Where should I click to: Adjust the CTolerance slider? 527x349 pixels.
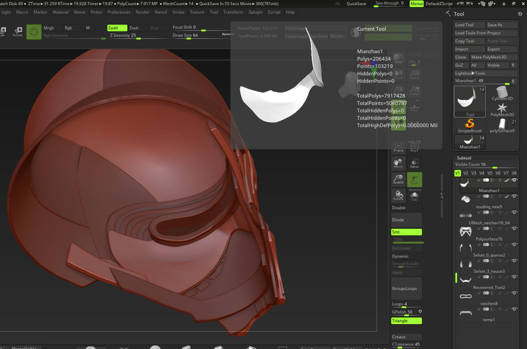point(406,345)
